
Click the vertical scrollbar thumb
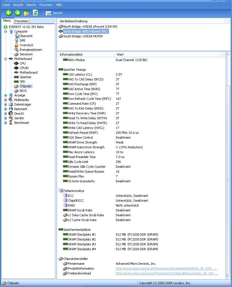coord(228,180)
